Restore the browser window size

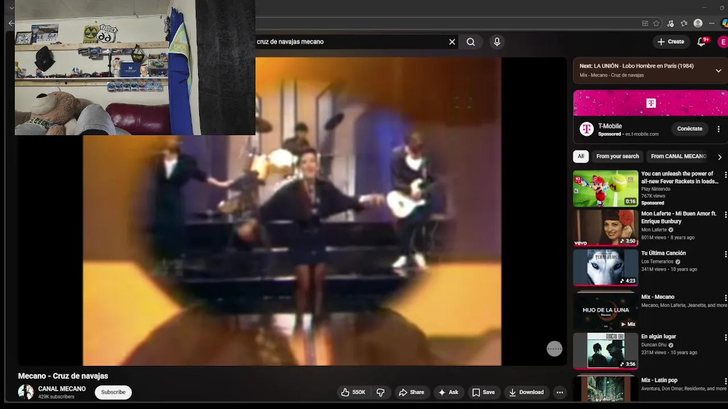click(x=722, y=7)
